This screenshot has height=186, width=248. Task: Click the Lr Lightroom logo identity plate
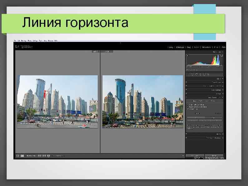[24, 47]
